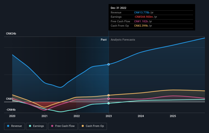
Task: Click the Cash From Op label in tooltip
Action: (x=120, y=26)
